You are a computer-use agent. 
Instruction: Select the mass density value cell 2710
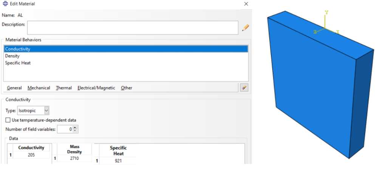[x=74, y=158]
